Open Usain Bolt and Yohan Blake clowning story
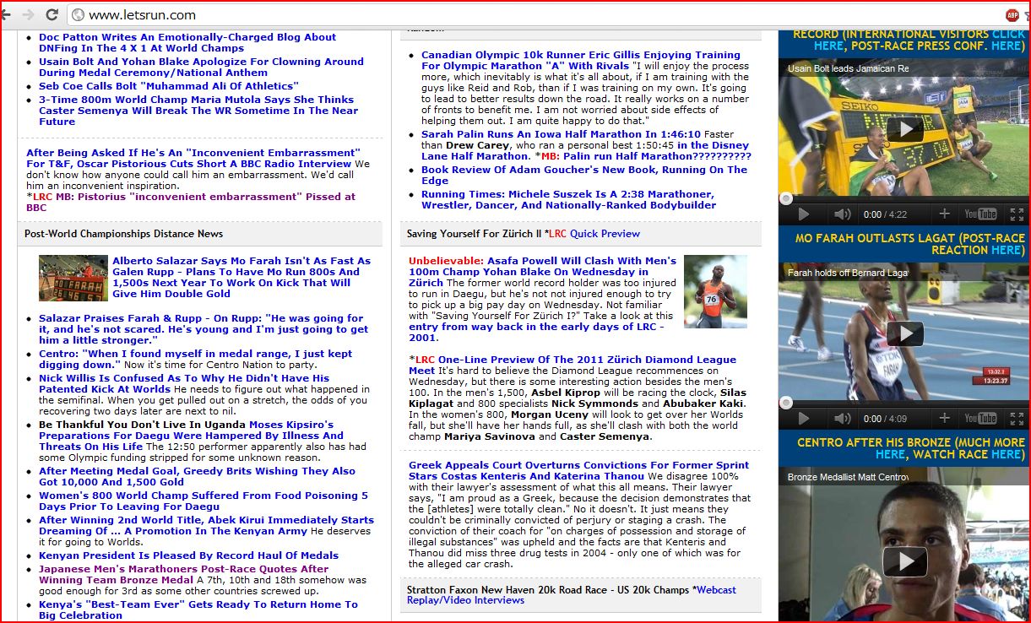The height and width of the screenshot is (623, 1031). click(201, 67)
